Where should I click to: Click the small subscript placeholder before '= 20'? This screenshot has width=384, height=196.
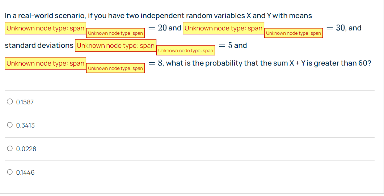(115, 33)
